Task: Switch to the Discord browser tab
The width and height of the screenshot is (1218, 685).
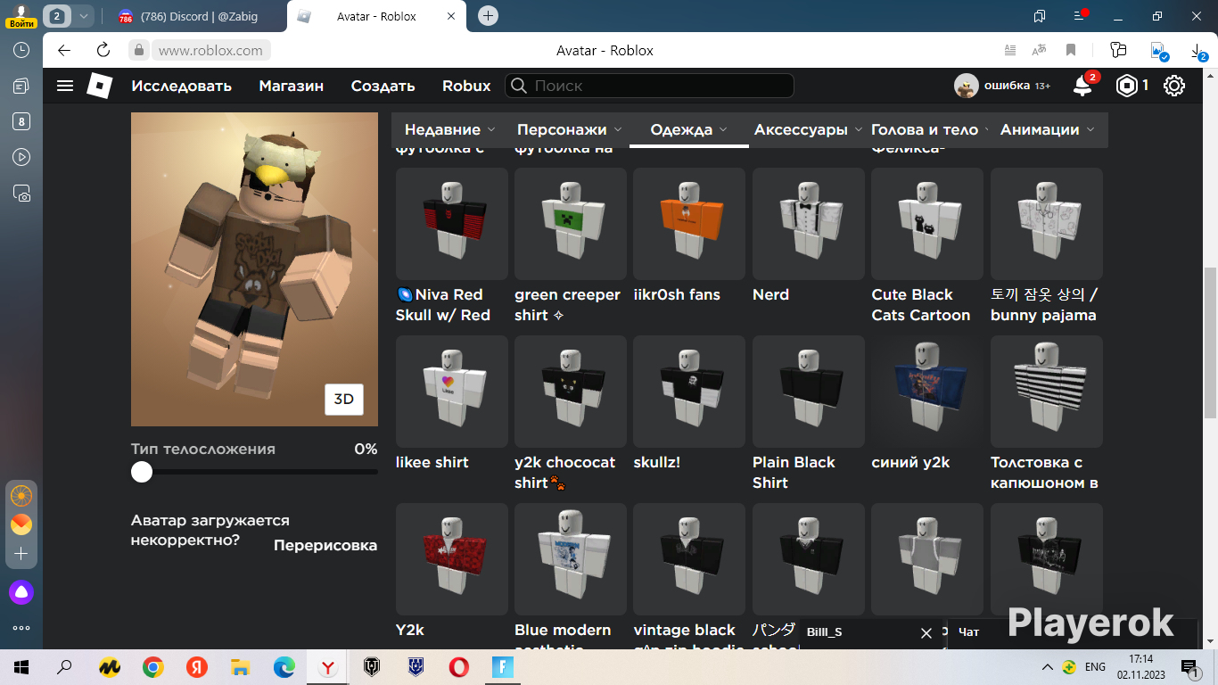Action: coord(196,16)
